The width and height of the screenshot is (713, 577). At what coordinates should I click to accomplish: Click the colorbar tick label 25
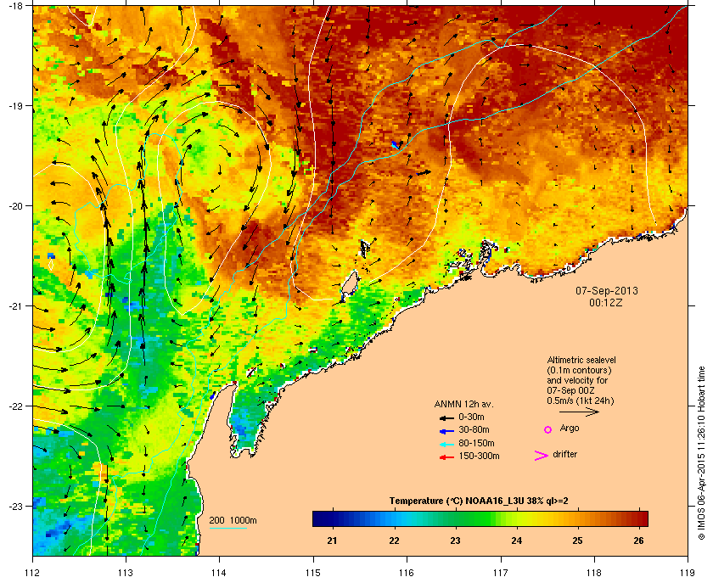pos(577,541)
